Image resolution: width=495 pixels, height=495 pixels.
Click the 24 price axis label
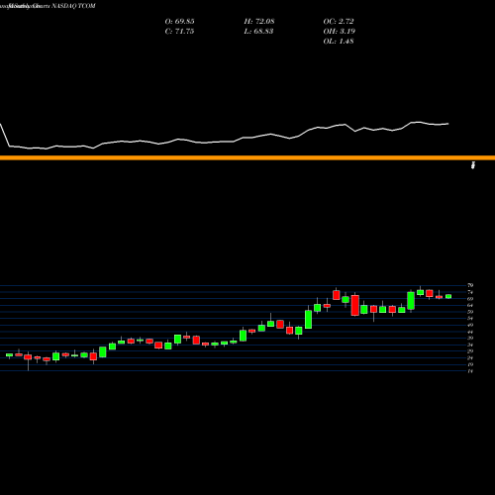click(470, 358)
